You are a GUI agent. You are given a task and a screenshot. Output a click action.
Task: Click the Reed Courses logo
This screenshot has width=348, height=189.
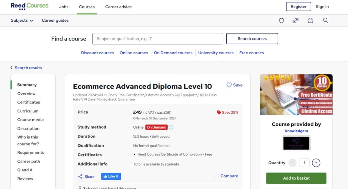[x=30, y=6]
